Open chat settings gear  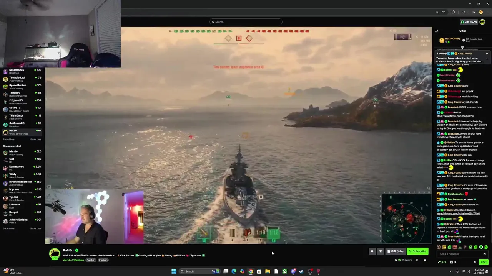tap(475, 262)
